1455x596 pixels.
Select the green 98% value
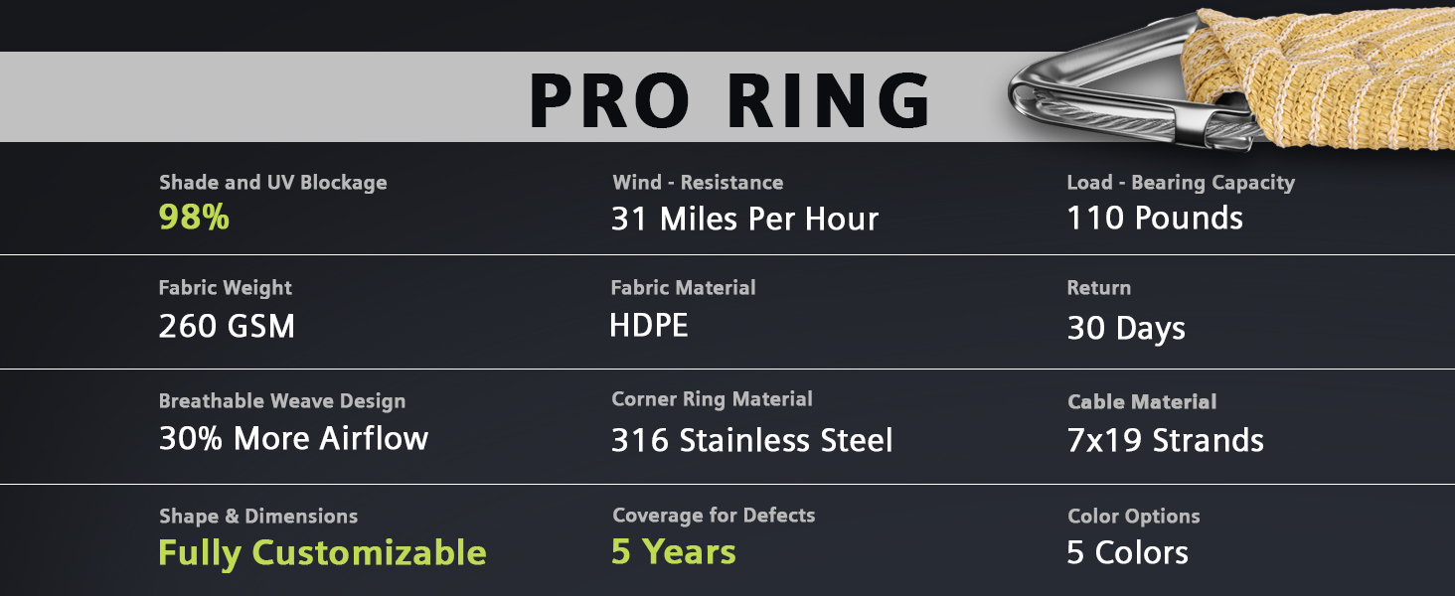click(x=194, y=218)
